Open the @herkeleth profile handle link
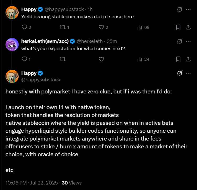The height and width of the screenshot is (190, 197). coord(90,41)
